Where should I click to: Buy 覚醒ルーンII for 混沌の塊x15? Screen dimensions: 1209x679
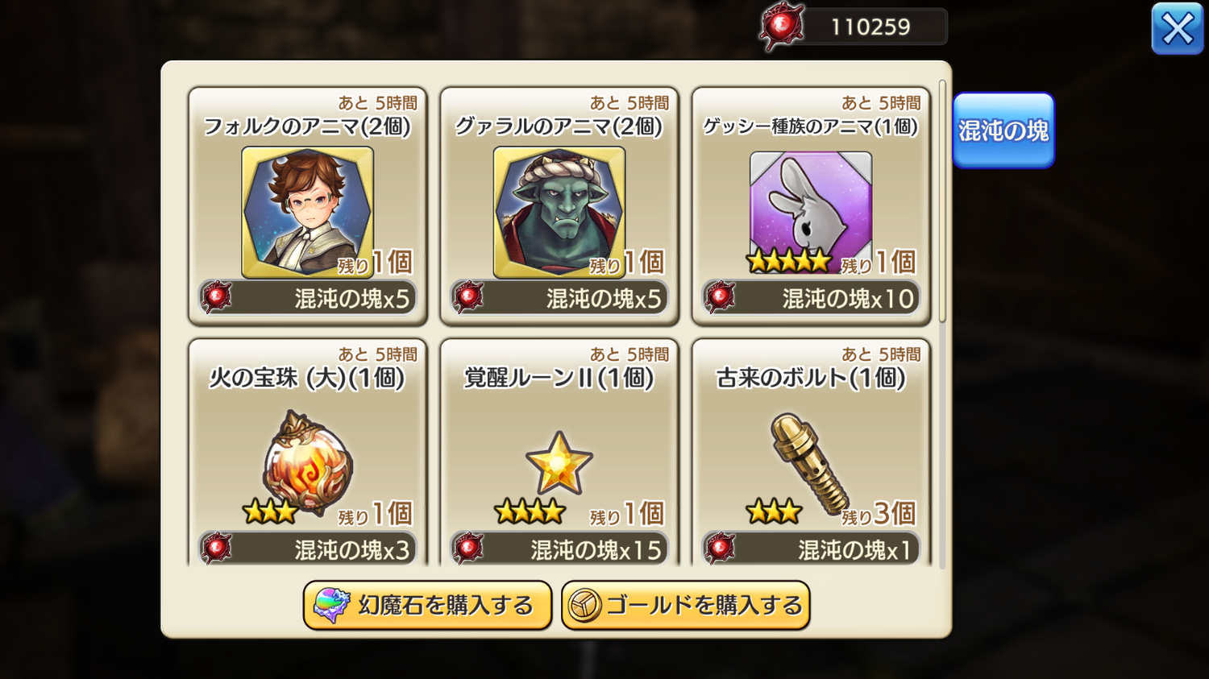pyautogui.click(x=559, y=549)
